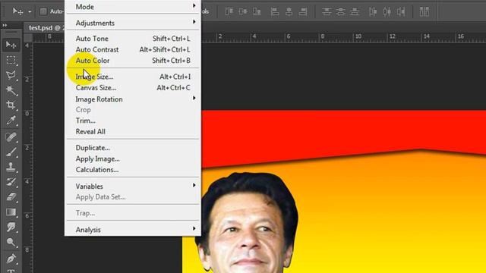Open Image Size dialog

[133, 77]
